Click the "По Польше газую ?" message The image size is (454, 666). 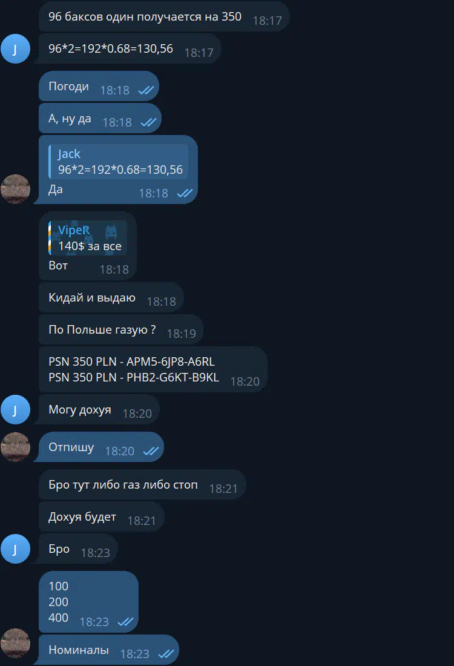point(121,330)
